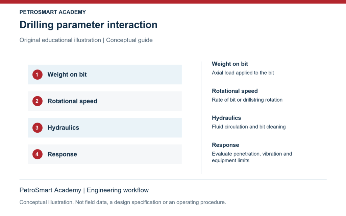Click 'Axial load applied to the bit' text
Image resolution: width=346 pixels, height=216 pixels.
pos(243,73)
